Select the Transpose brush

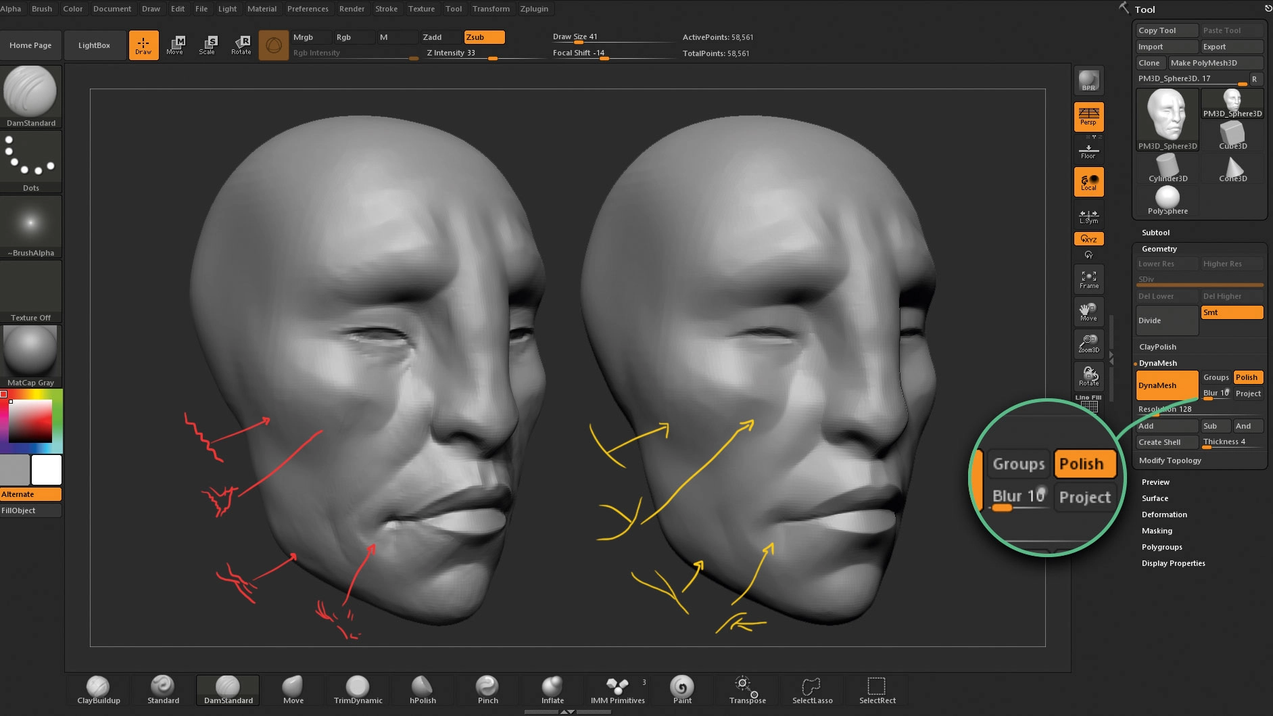coord(747,690)
